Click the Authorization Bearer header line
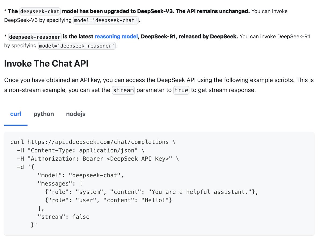 coord(98,159)
